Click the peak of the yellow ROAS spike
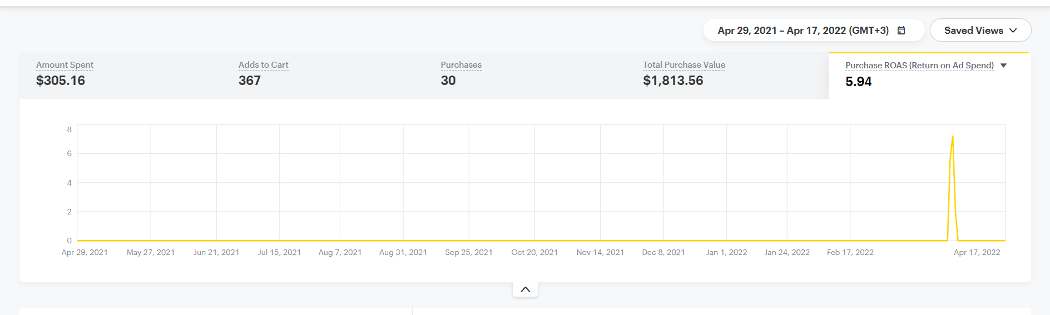 coord(953,137)
